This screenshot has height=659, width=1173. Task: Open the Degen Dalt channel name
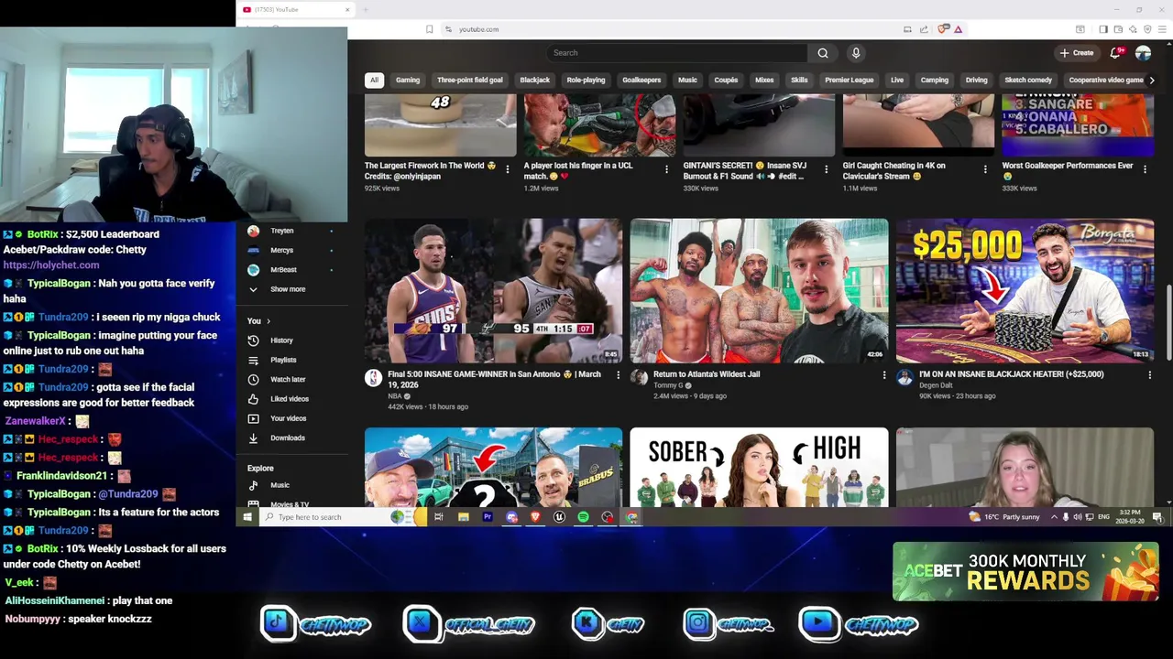936,385
